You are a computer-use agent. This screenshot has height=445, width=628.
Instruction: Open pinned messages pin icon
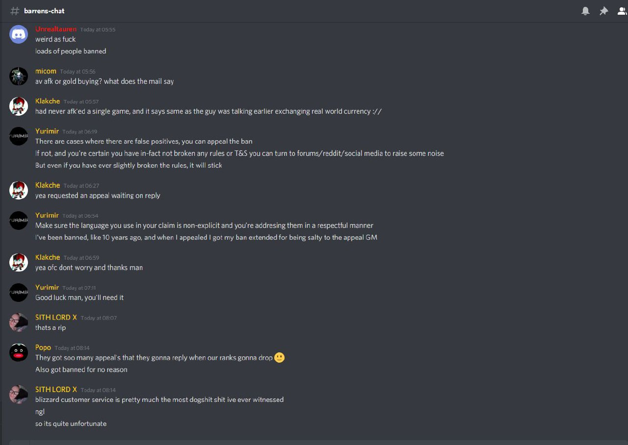coord(603,11)
